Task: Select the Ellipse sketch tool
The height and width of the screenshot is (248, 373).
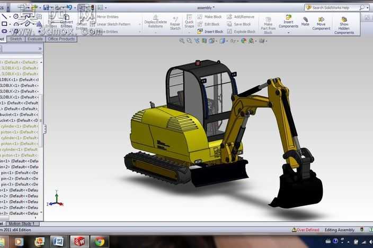Action: 28,24
